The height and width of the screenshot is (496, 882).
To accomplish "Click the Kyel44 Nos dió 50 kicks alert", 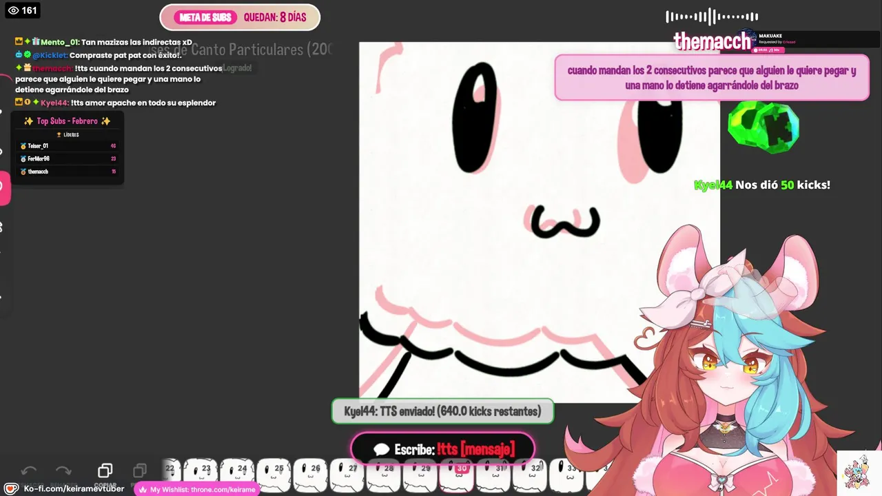I will click(x=761, y=185).
